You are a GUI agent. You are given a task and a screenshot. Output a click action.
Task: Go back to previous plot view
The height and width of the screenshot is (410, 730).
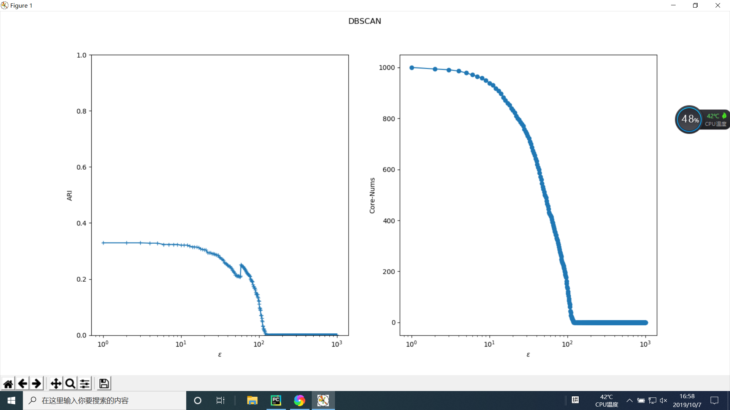(22, 383)
